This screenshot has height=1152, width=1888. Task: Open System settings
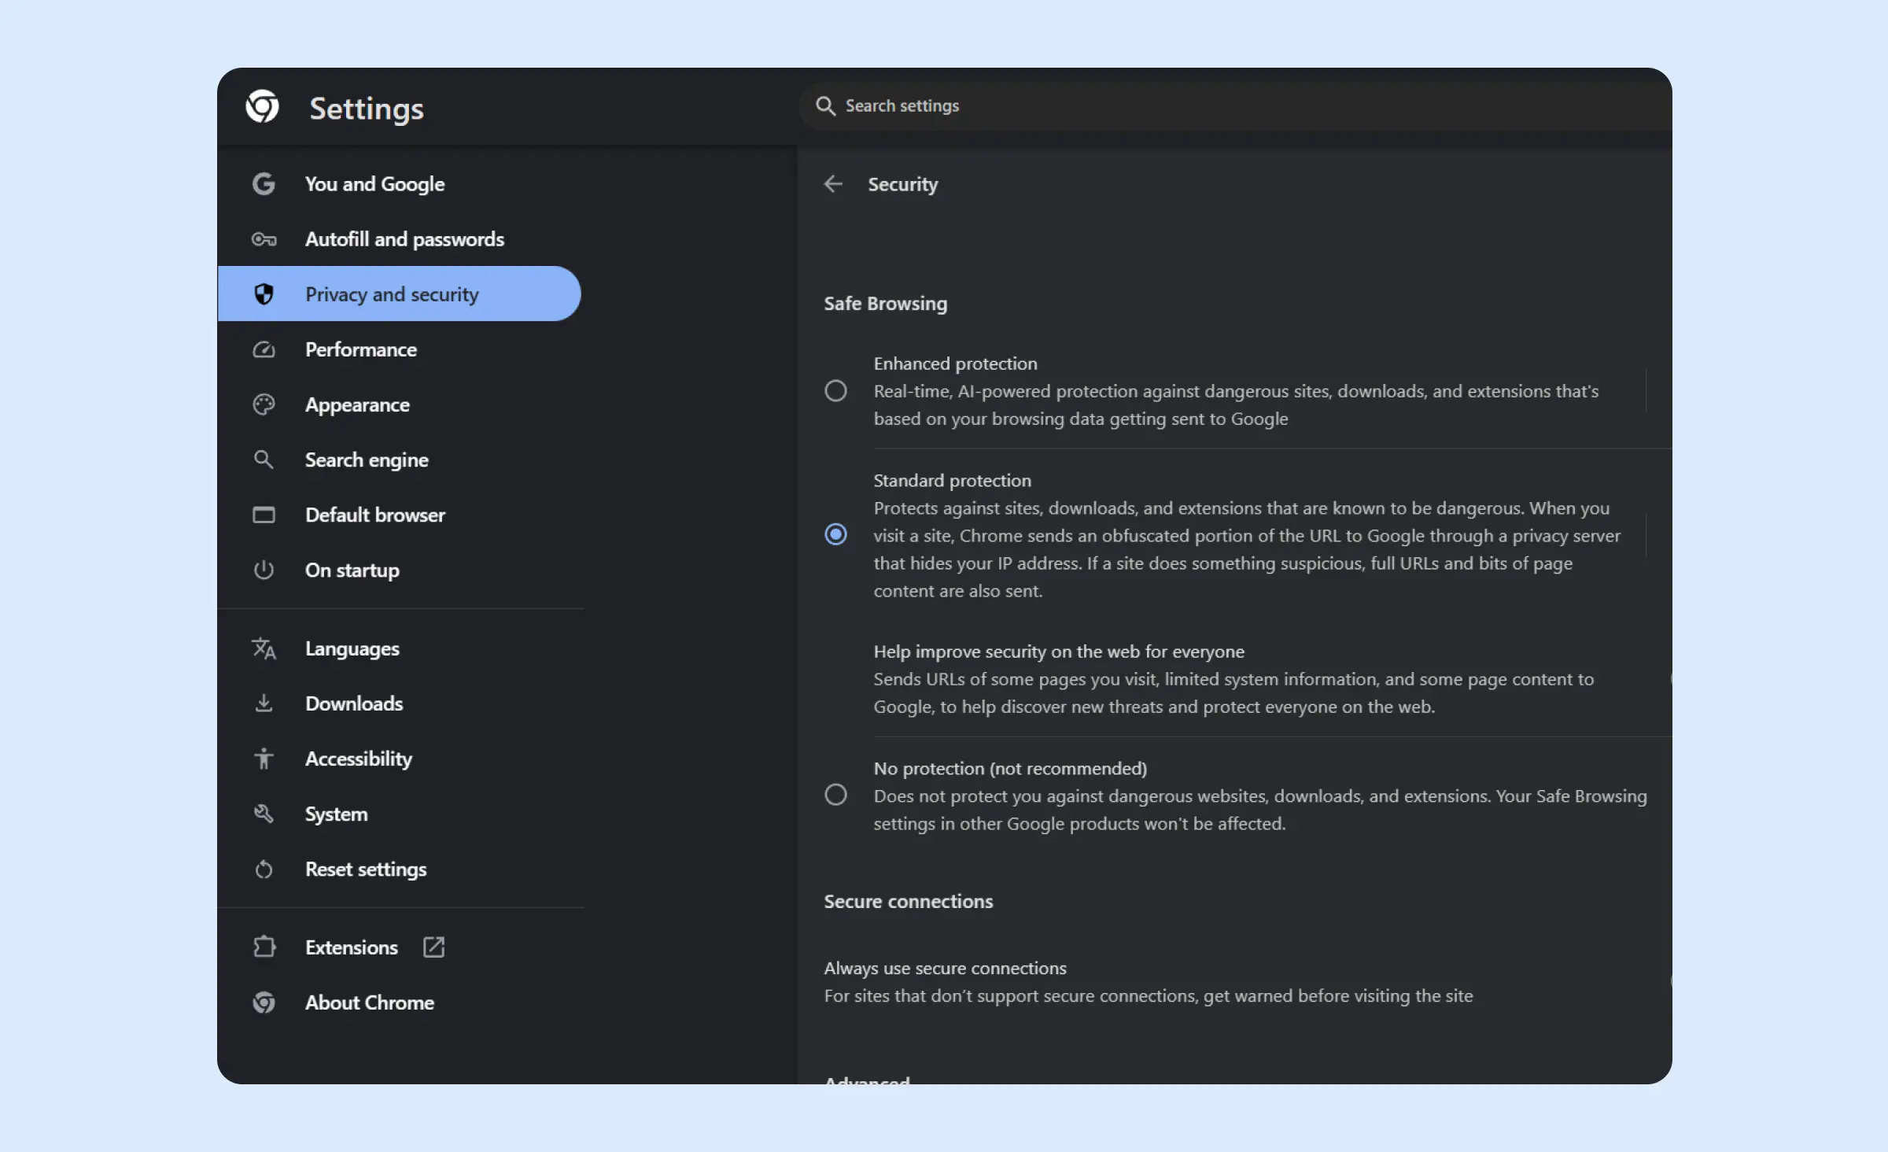tap(400, 814)
